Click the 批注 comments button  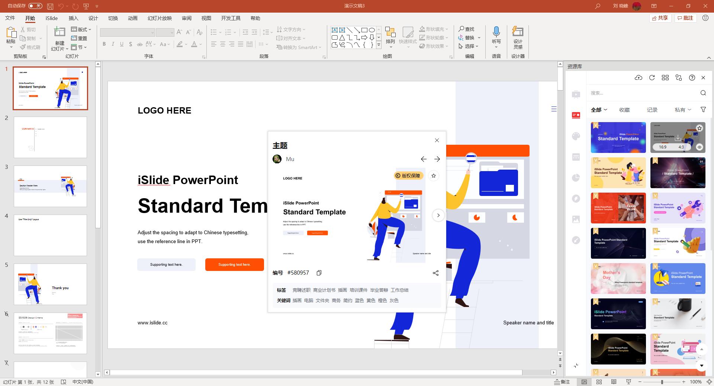tap(685, 18)
